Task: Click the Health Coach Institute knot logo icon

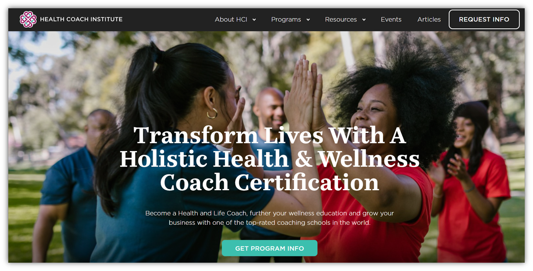Action: (28, 19)
